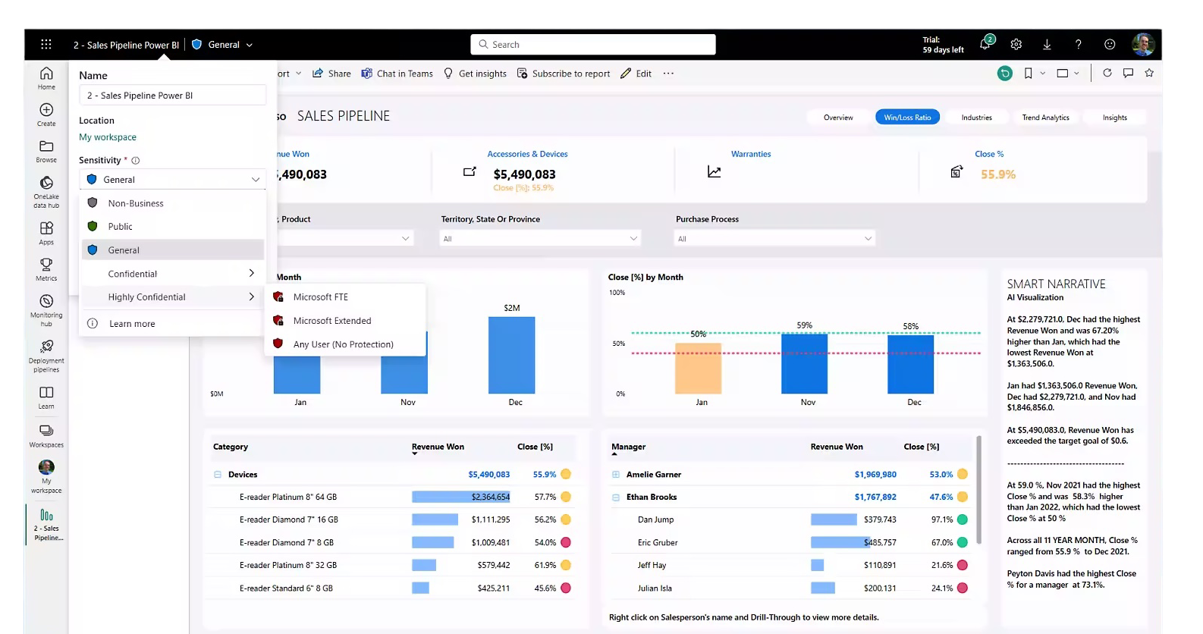Screen dimensions: 1203x634
Task: Expand the Amelie Garner row
Action: [x=616, y=475]
